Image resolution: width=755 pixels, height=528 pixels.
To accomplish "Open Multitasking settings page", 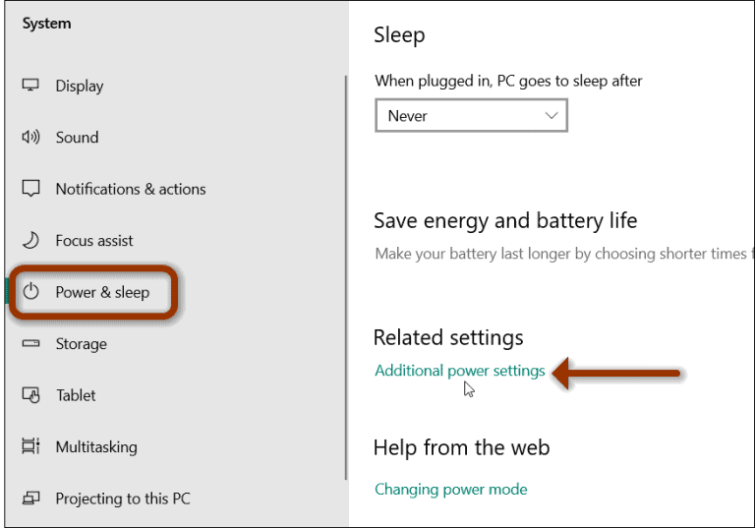I will pos(96,447).
